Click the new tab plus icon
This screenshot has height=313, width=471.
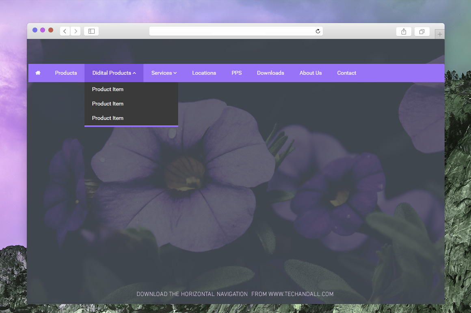(x=440, y=34)
